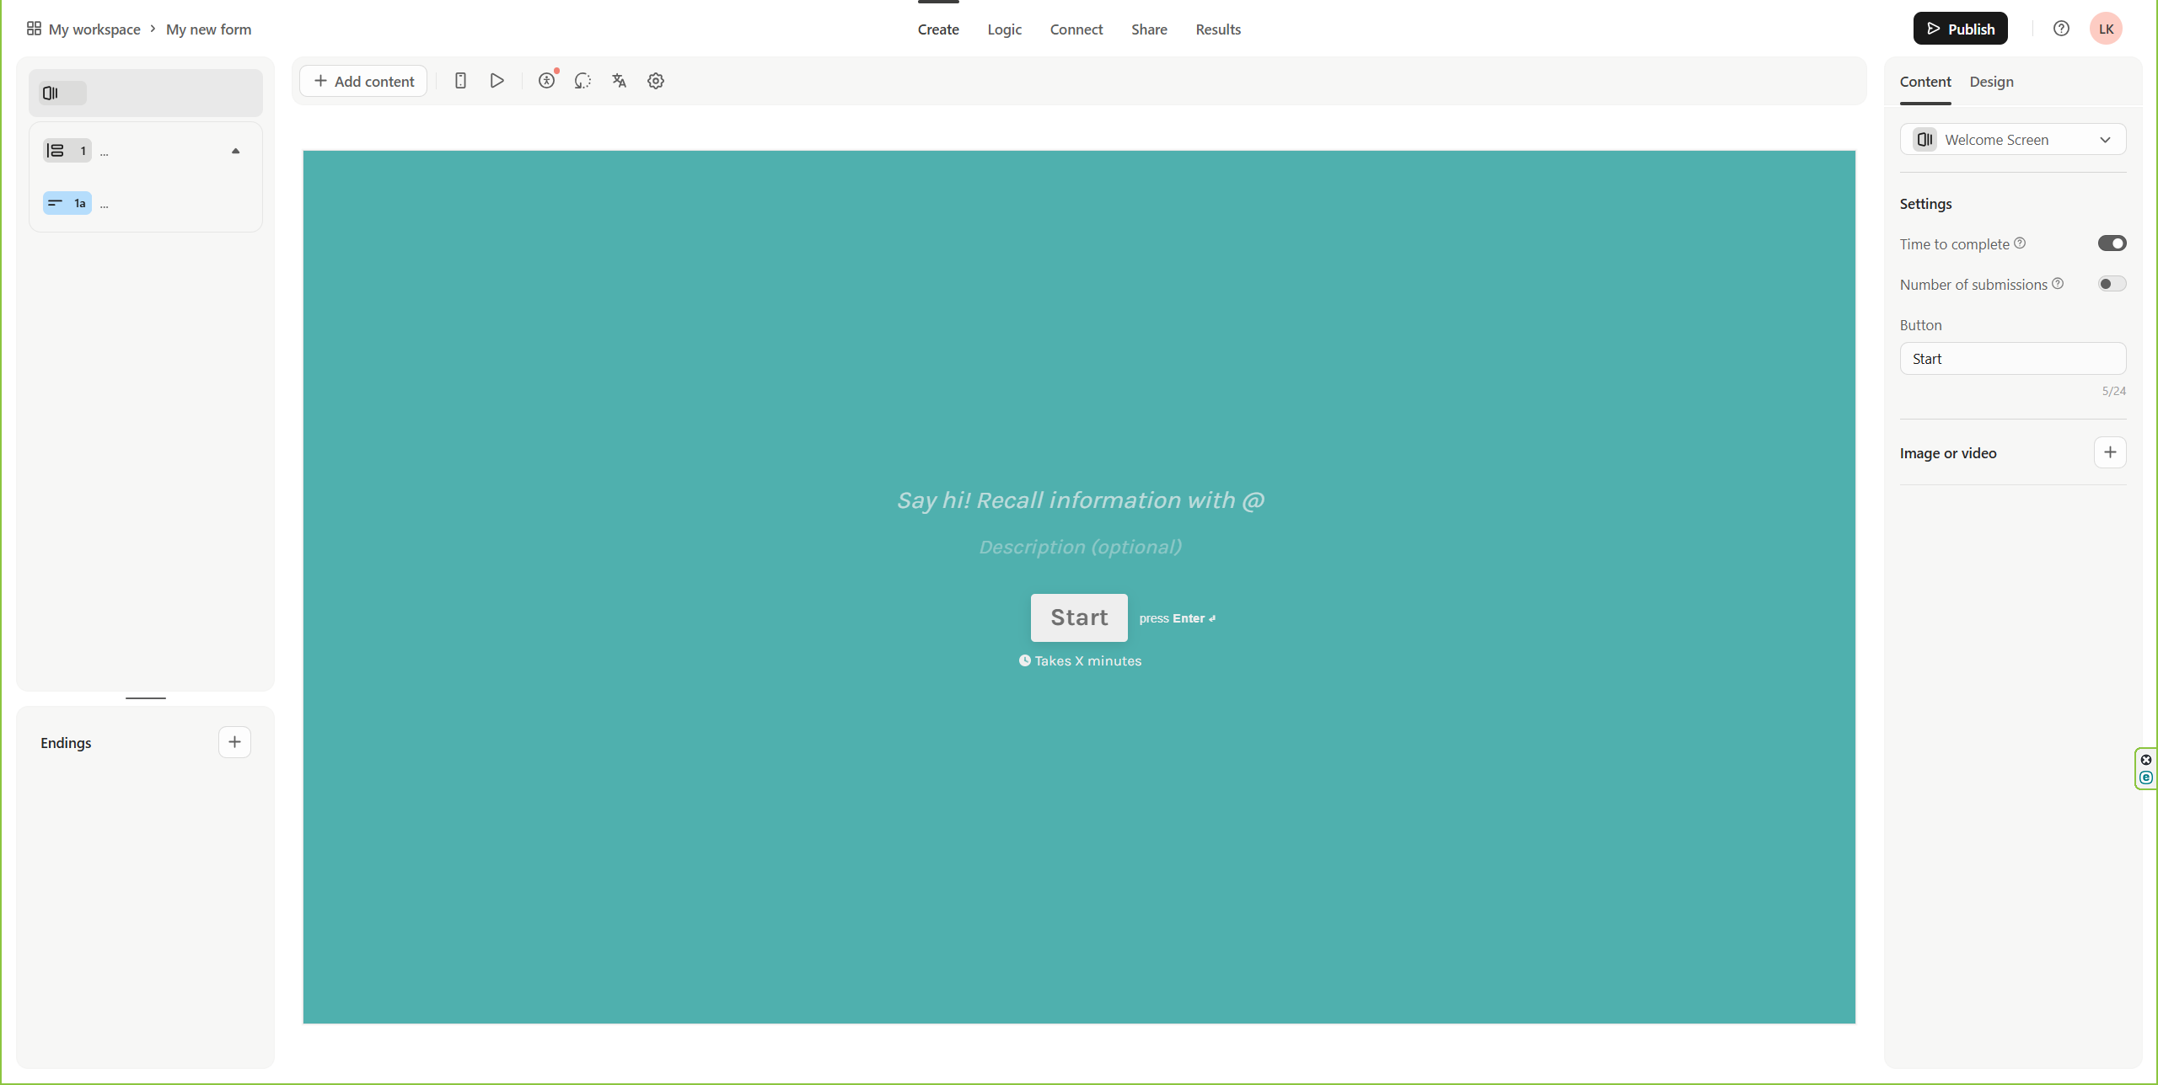Click the sidebar resize handle above Endings
The width and height of the screenshot is (2158, 1085).
(146, 698)
